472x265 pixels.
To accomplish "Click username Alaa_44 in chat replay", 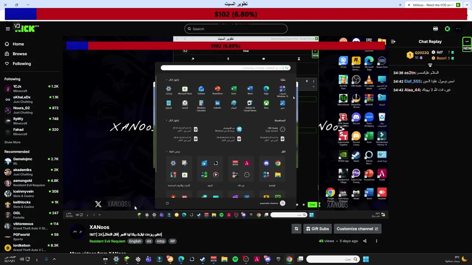I will pos(413,90).
